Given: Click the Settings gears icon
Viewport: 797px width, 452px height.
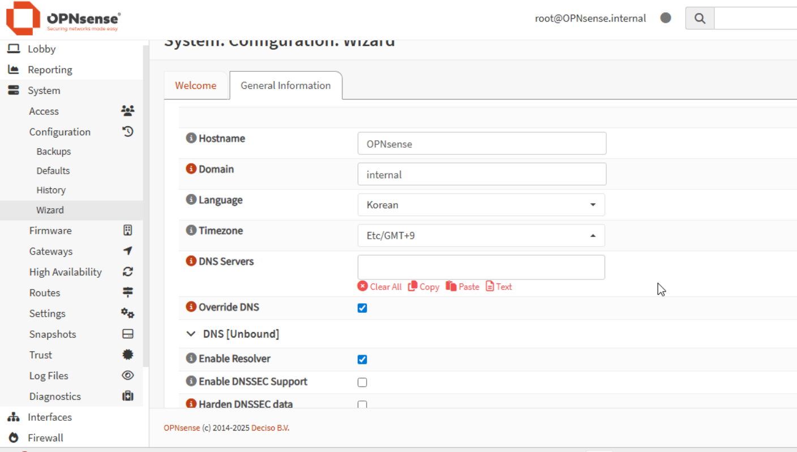Looking at the screenshot, I should point(128,313).
